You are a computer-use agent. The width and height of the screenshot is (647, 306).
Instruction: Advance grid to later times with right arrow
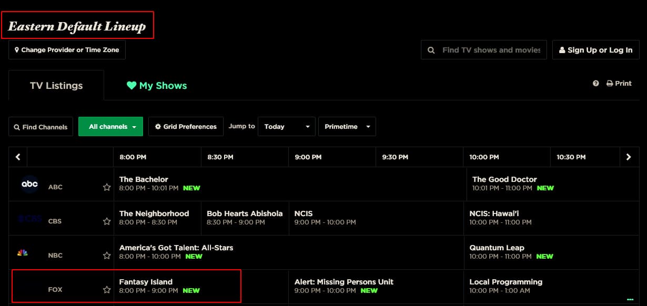pos(629,157)
